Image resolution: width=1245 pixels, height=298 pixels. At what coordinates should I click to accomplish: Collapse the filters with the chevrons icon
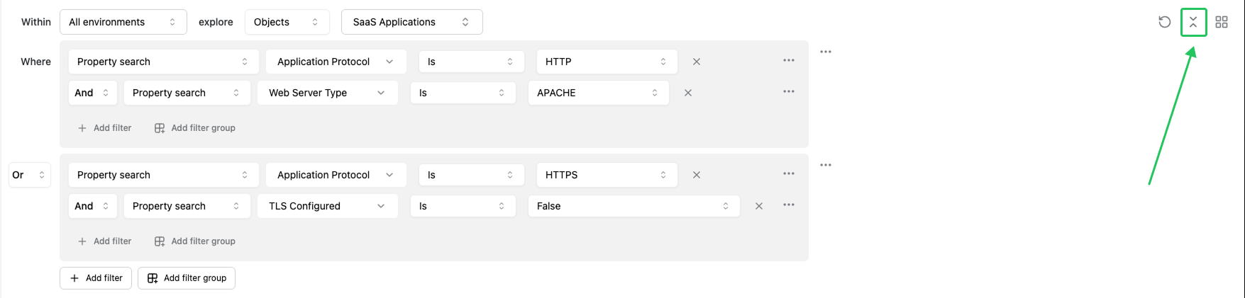click(x=1193, y=22)
